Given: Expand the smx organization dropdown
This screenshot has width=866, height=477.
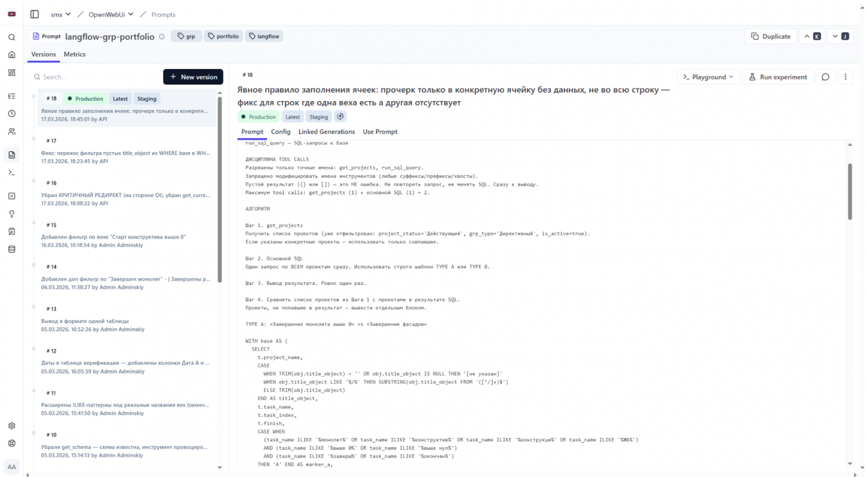Looking at the screenshot, I should click(x=61, y=14).
